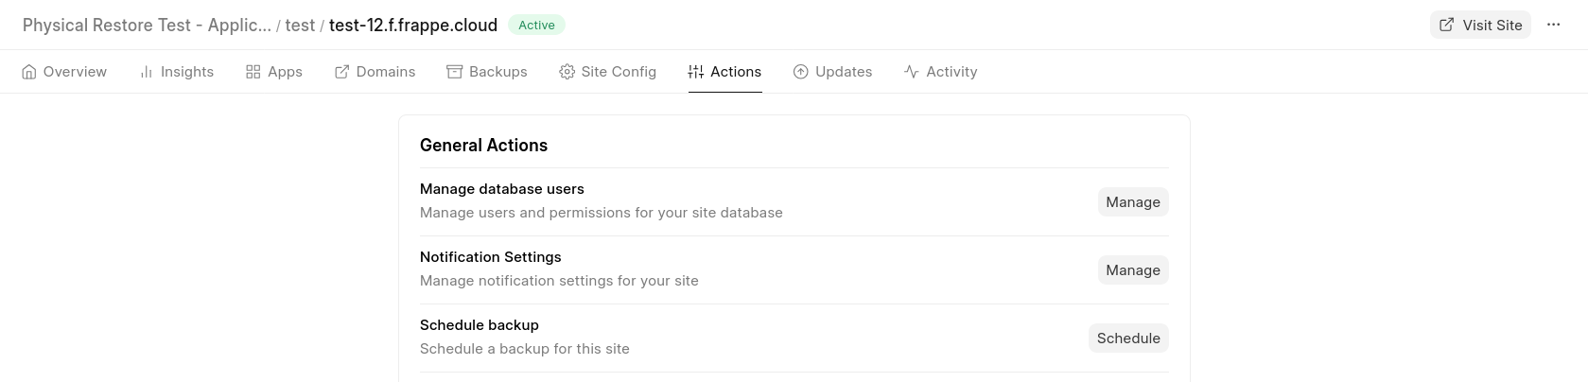Manage database users button
This screenshot has width=1588, height=382.
[x=1133, y=202]
